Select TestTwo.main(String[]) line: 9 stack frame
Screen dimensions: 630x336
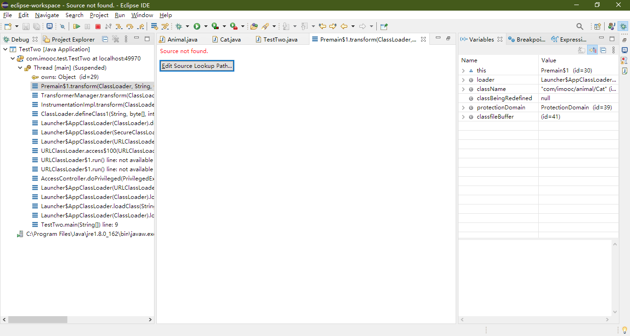click(79, 225)
